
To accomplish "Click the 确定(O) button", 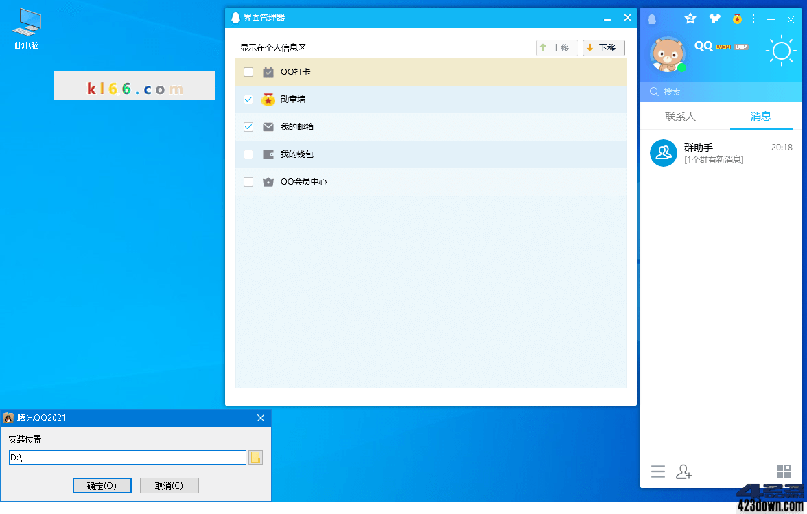I will point(102,486).
